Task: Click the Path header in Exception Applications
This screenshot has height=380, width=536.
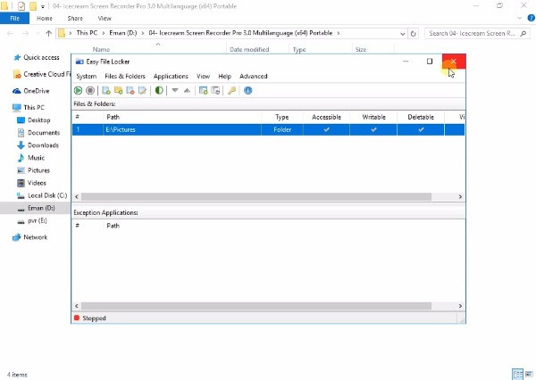Action: coord(113,226)
